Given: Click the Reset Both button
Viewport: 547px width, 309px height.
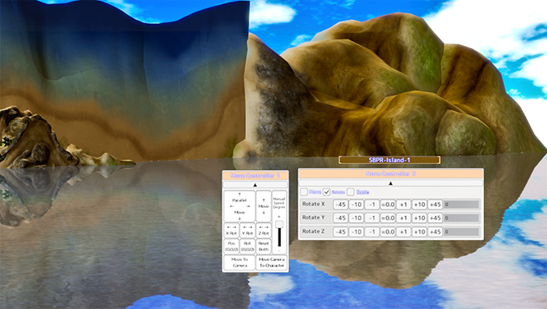Looking at the screenshot, I should [x=264, y=246].
